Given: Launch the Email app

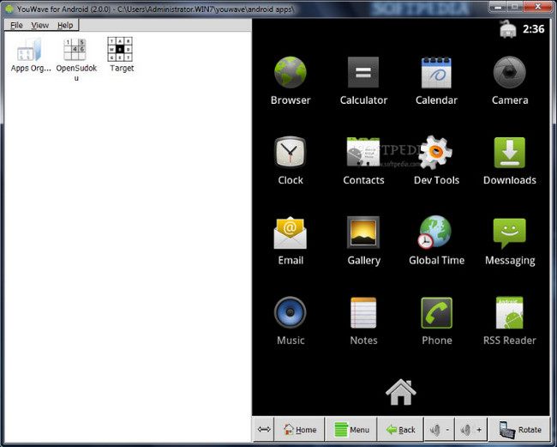Looking at the screenshot, I should click(x=290, y=233).
